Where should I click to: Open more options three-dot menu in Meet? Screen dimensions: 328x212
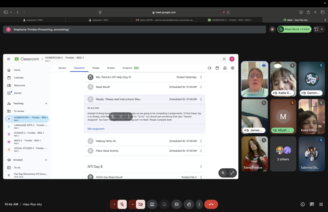pos(199,204)
